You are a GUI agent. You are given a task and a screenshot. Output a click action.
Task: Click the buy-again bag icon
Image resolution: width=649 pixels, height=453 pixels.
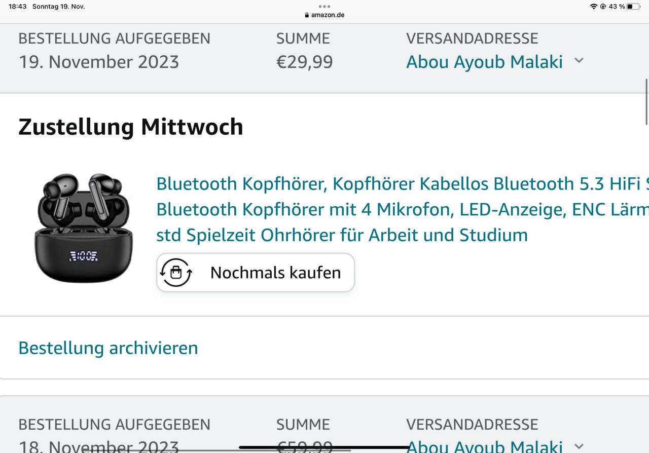(x=176, y=273)
